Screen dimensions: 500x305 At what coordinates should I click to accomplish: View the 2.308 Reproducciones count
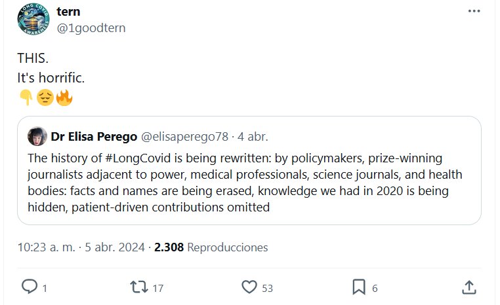tap(211, 247)
